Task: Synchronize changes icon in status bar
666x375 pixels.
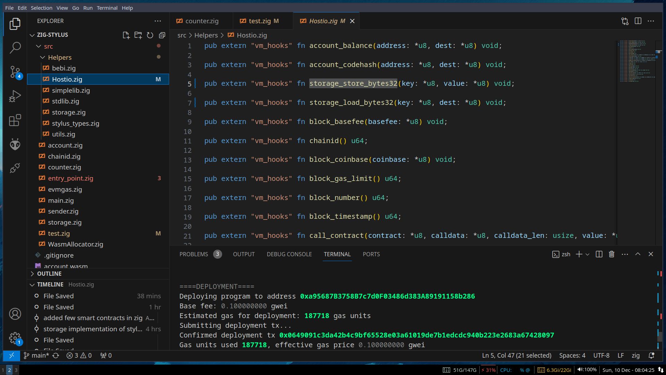Action: pos(56,355)
